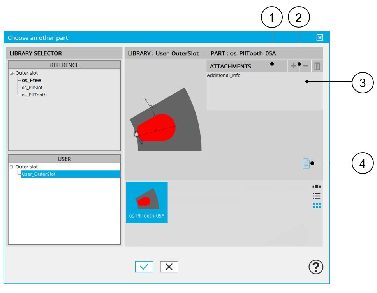Collapse the Outer slot node in Reference tree
This screenshot has height=293, width=377.
coord(12,73)
